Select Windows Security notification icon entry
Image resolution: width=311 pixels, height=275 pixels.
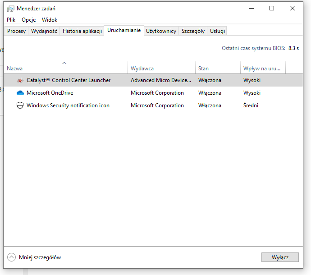point(68,105)
